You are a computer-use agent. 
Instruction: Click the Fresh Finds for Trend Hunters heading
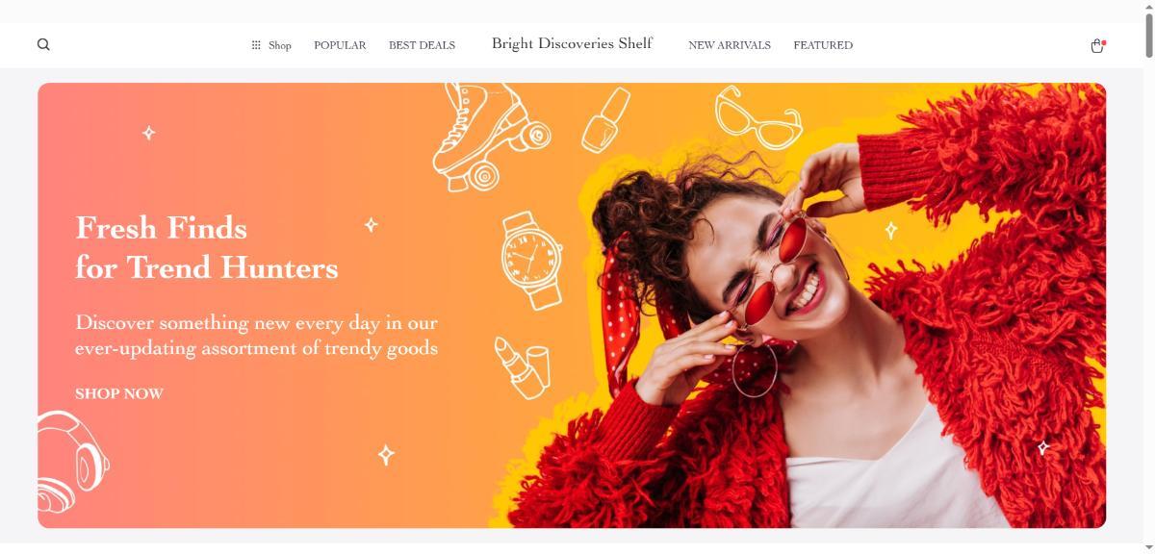207,247
